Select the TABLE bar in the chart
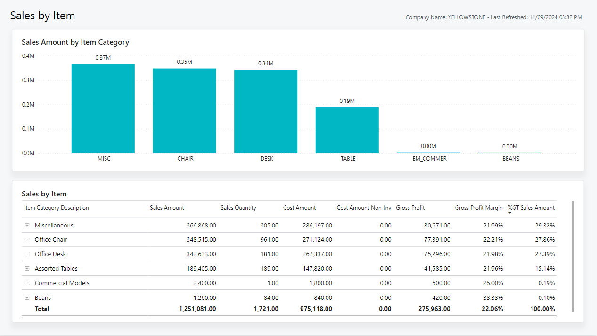 point(347,130)
